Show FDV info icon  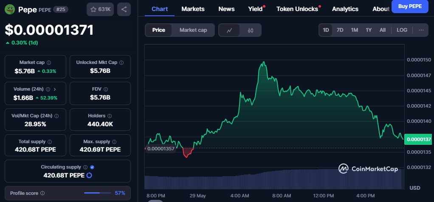[106, 89]
